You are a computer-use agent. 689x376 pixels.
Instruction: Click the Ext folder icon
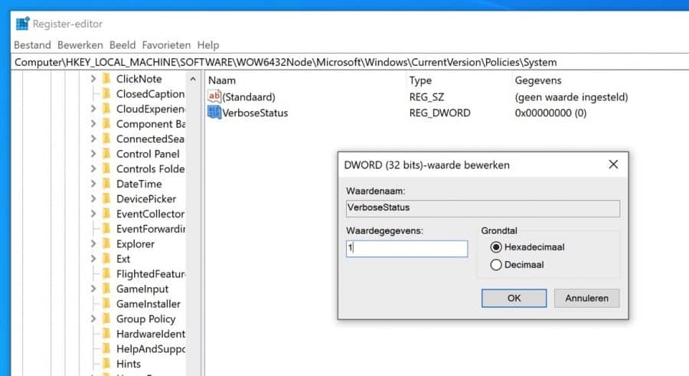[x=106, y=259]
